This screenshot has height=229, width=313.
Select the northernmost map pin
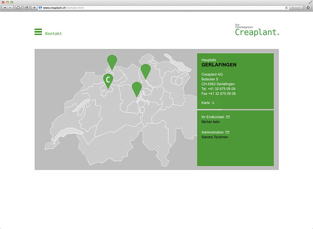(112, 61)
